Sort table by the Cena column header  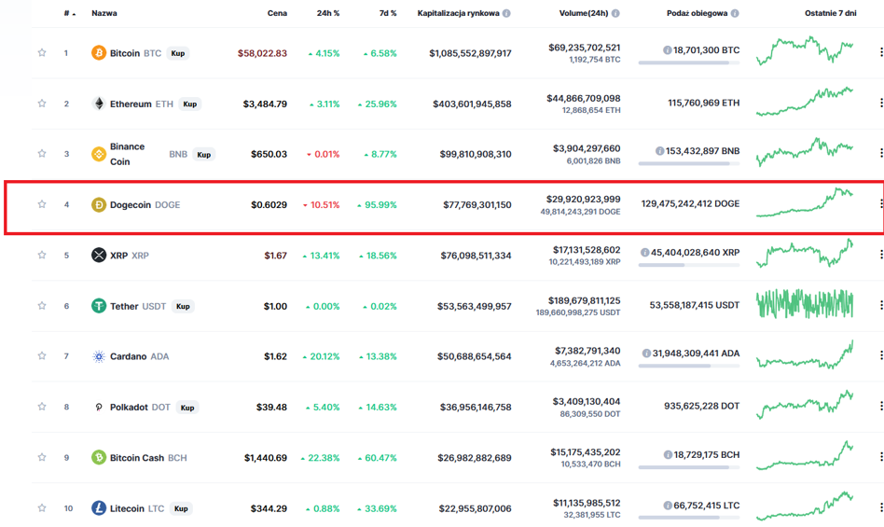[277, 13]
